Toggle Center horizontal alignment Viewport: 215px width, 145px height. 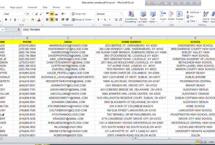tap(52, 20)
